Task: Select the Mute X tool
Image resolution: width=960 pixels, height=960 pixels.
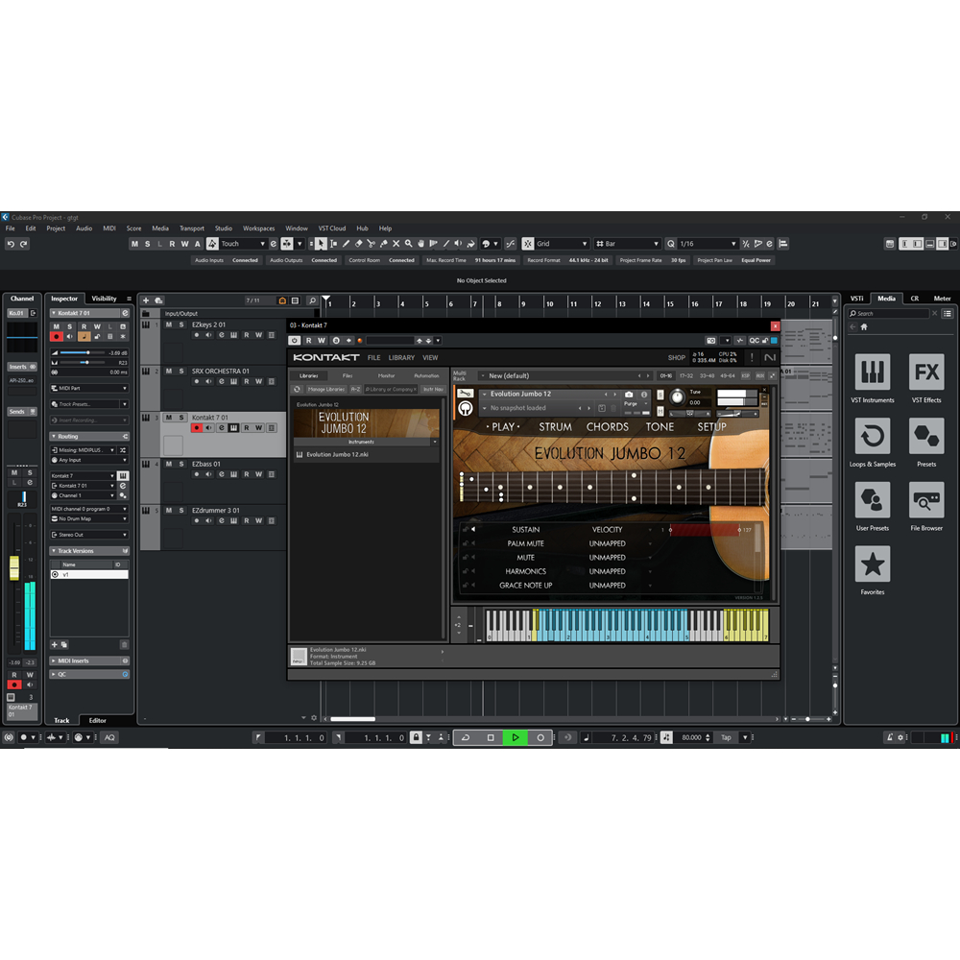Action: click(x=396, y=244)
